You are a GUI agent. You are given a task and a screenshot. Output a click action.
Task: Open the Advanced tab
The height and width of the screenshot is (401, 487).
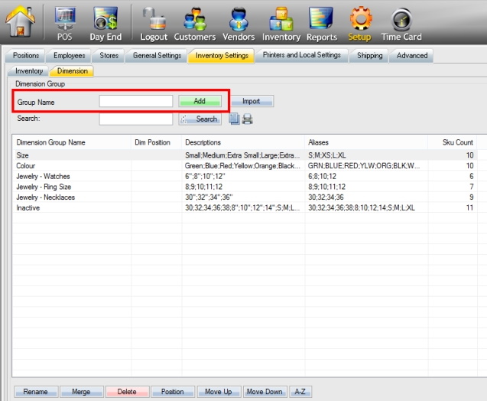pos(412,56)
